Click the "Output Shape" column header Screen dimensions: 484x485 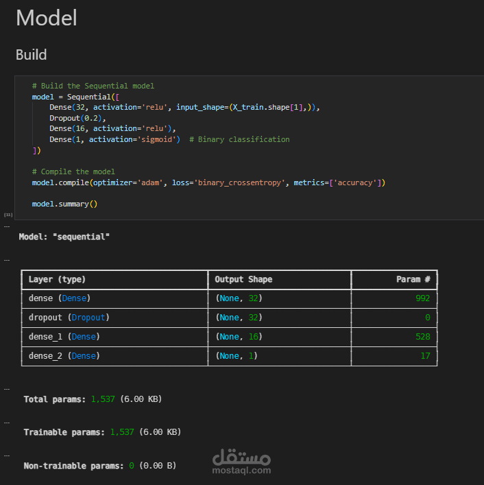coord(243,279)
